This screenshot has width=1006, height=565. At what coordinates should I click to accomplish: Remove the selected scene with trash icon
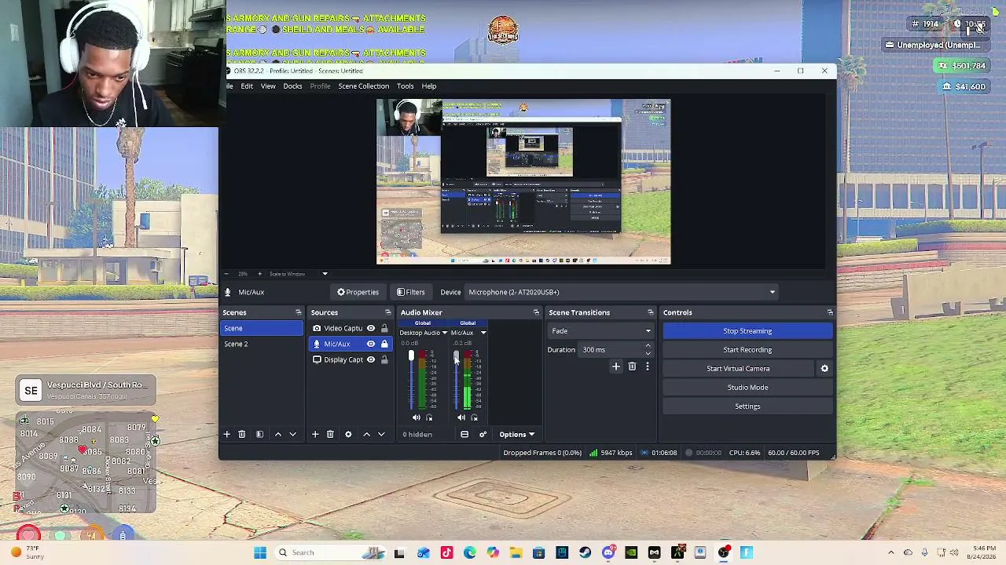click(241, 434)
